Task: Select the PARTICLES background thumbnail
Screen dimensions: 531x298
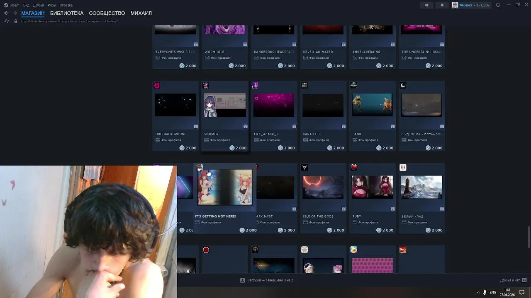Action: coord(323,105)
